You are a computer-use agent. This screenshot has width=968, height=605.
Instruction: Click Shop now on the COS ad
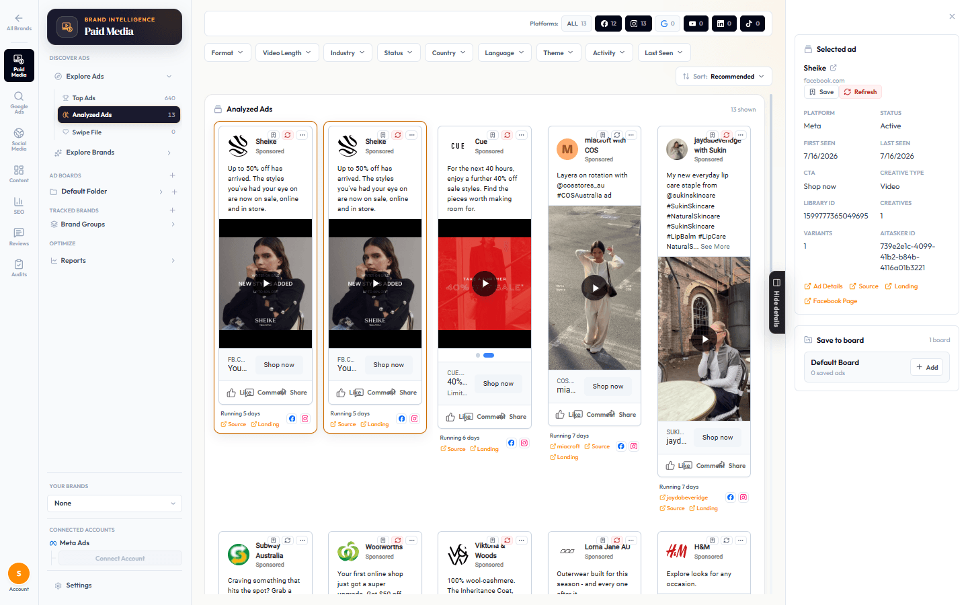point(608,387)
